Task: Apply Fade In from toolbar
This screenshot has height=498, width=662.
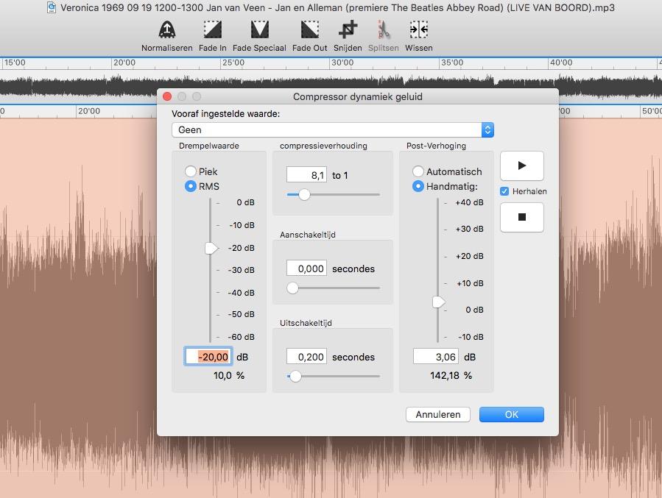Action: click(x=212, y=30)
